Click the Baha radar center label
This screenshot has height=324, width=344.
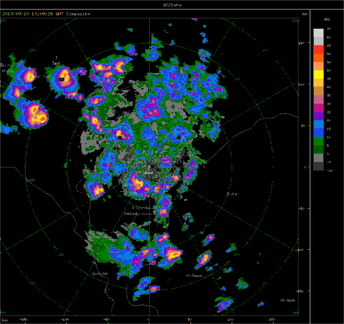(x=149, y=173)
